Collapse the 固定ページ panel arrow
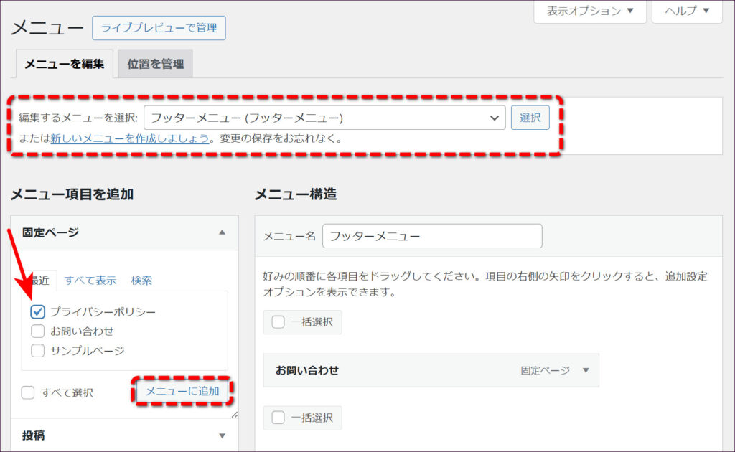Screen dimensions: 735x452 (x=222, y=232)
